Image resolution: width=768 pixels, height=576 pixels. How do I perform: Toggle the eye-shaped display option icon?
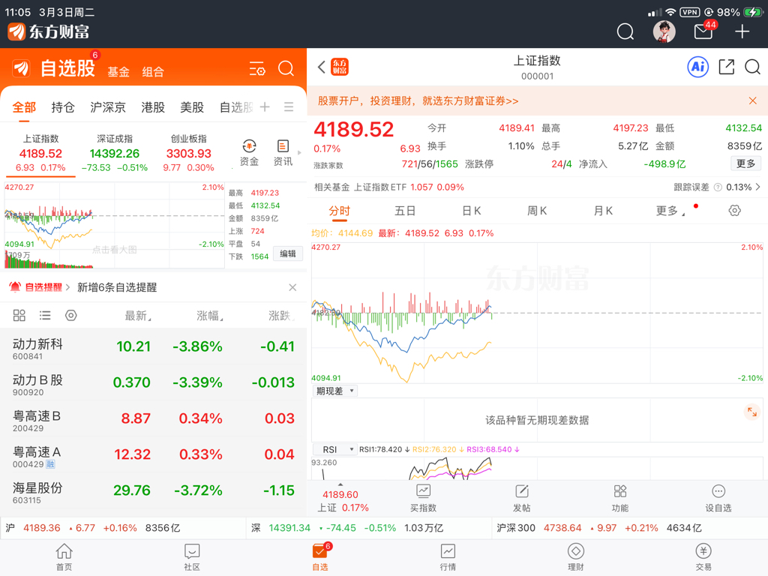point(71,316)
